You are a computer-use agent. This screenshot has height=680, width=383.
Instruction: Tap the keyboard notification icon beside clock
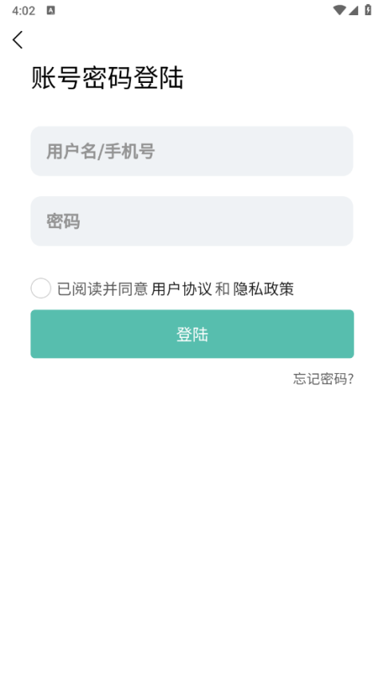click(51, 10)
